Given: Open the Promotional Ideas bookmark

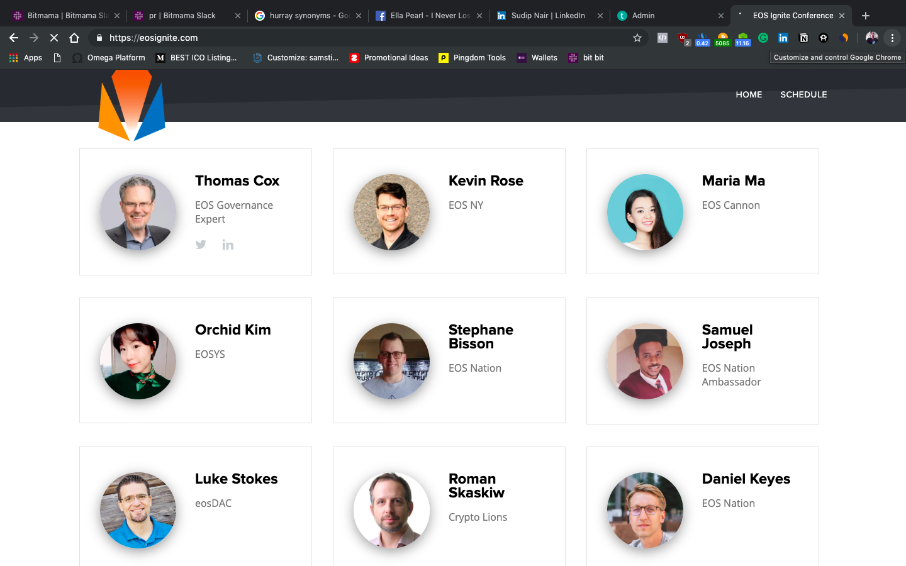Looking at the screenshot, I should point(389,57).
